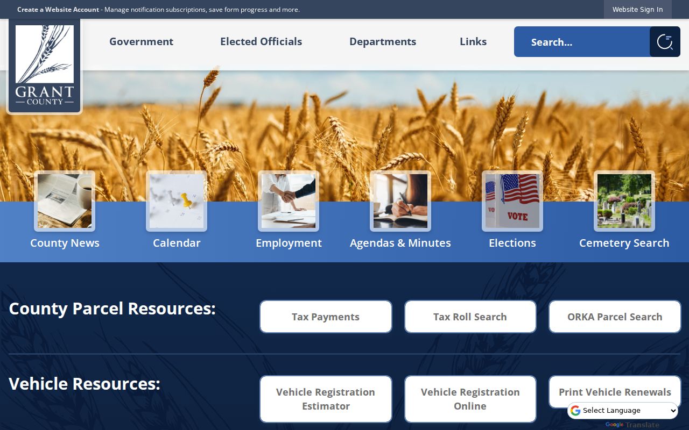This screenshot has width=689, height=430.
Task: Open the County News newspaper icon
Action: click(x=65, y=201)
